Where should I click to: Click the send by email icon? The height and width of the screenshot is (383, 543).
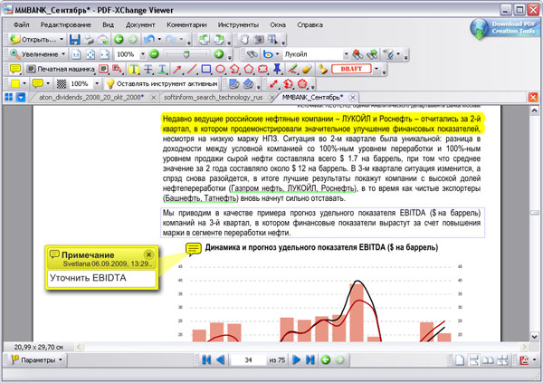click(x=102, y=39)
